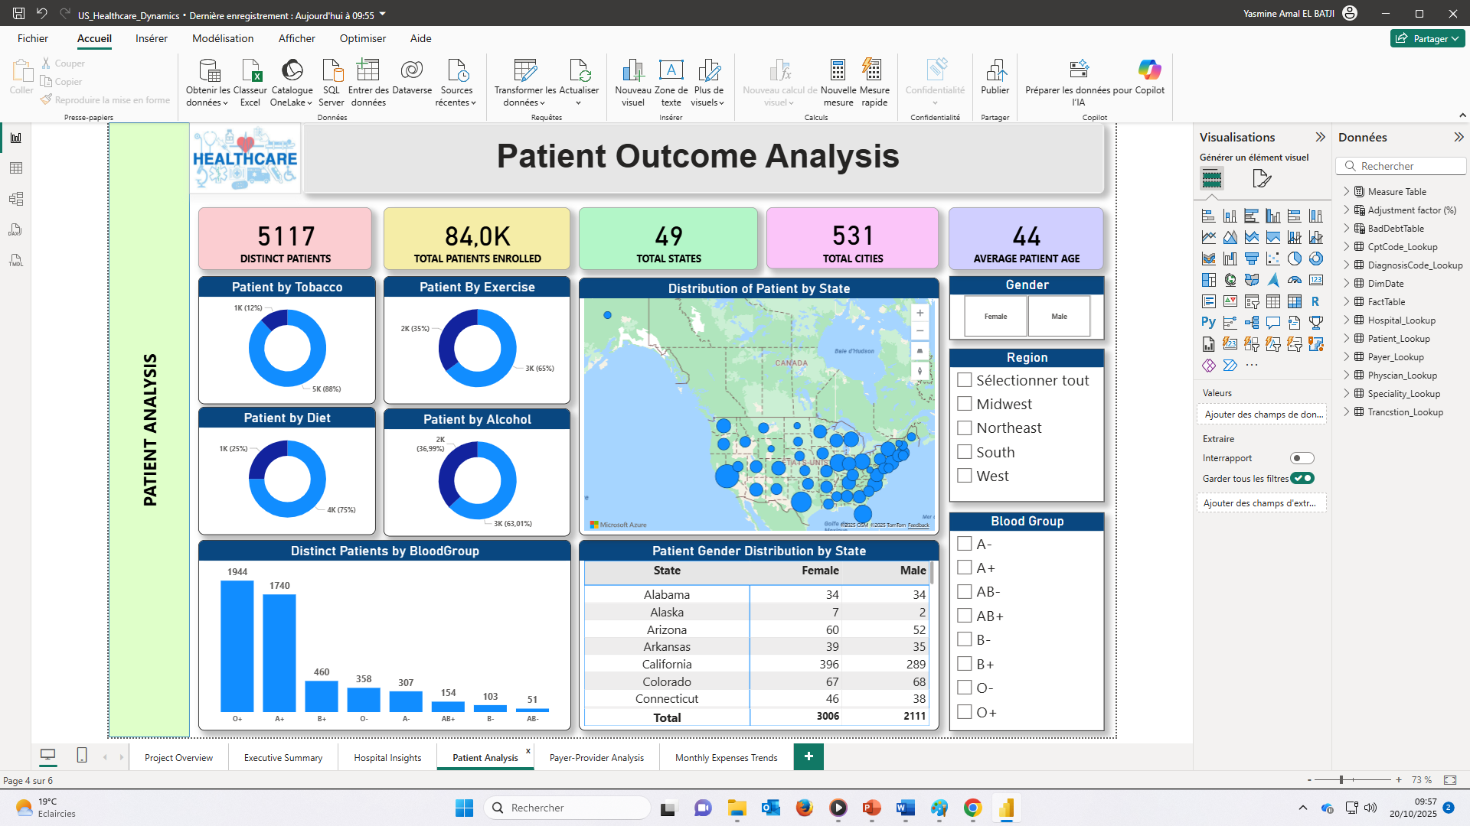Open the Modélisation ribbon tab

[223, 38]
